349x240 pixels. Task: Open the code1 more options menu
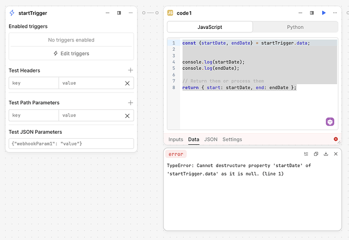335,13
